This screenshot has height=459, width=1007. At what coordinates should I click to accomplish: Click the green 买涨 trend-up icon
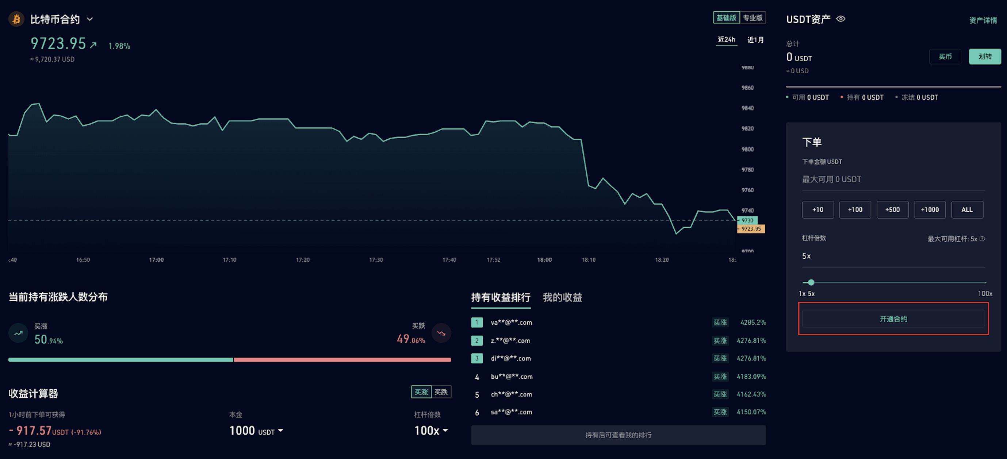[x=18, y=333]
